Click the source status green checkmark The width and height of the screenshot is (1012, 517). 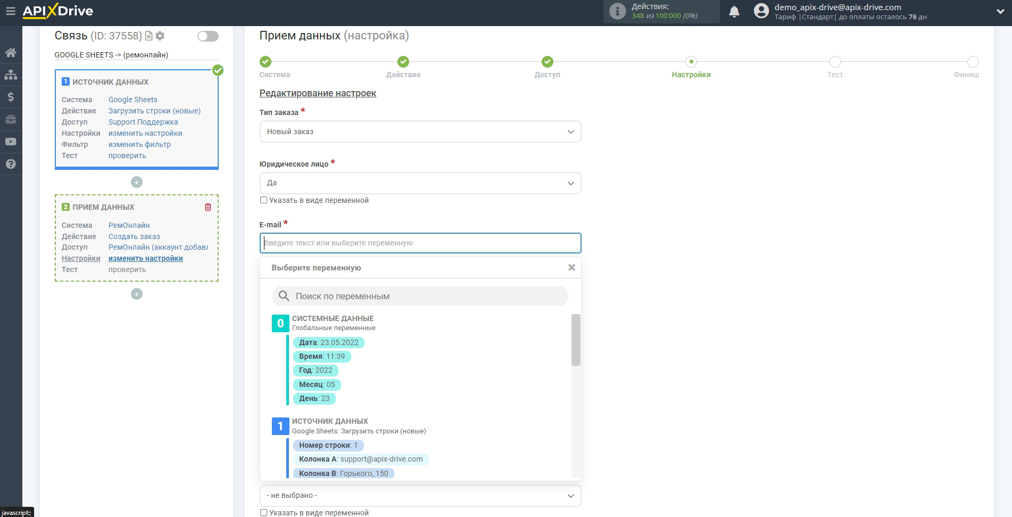pos(218,70)
